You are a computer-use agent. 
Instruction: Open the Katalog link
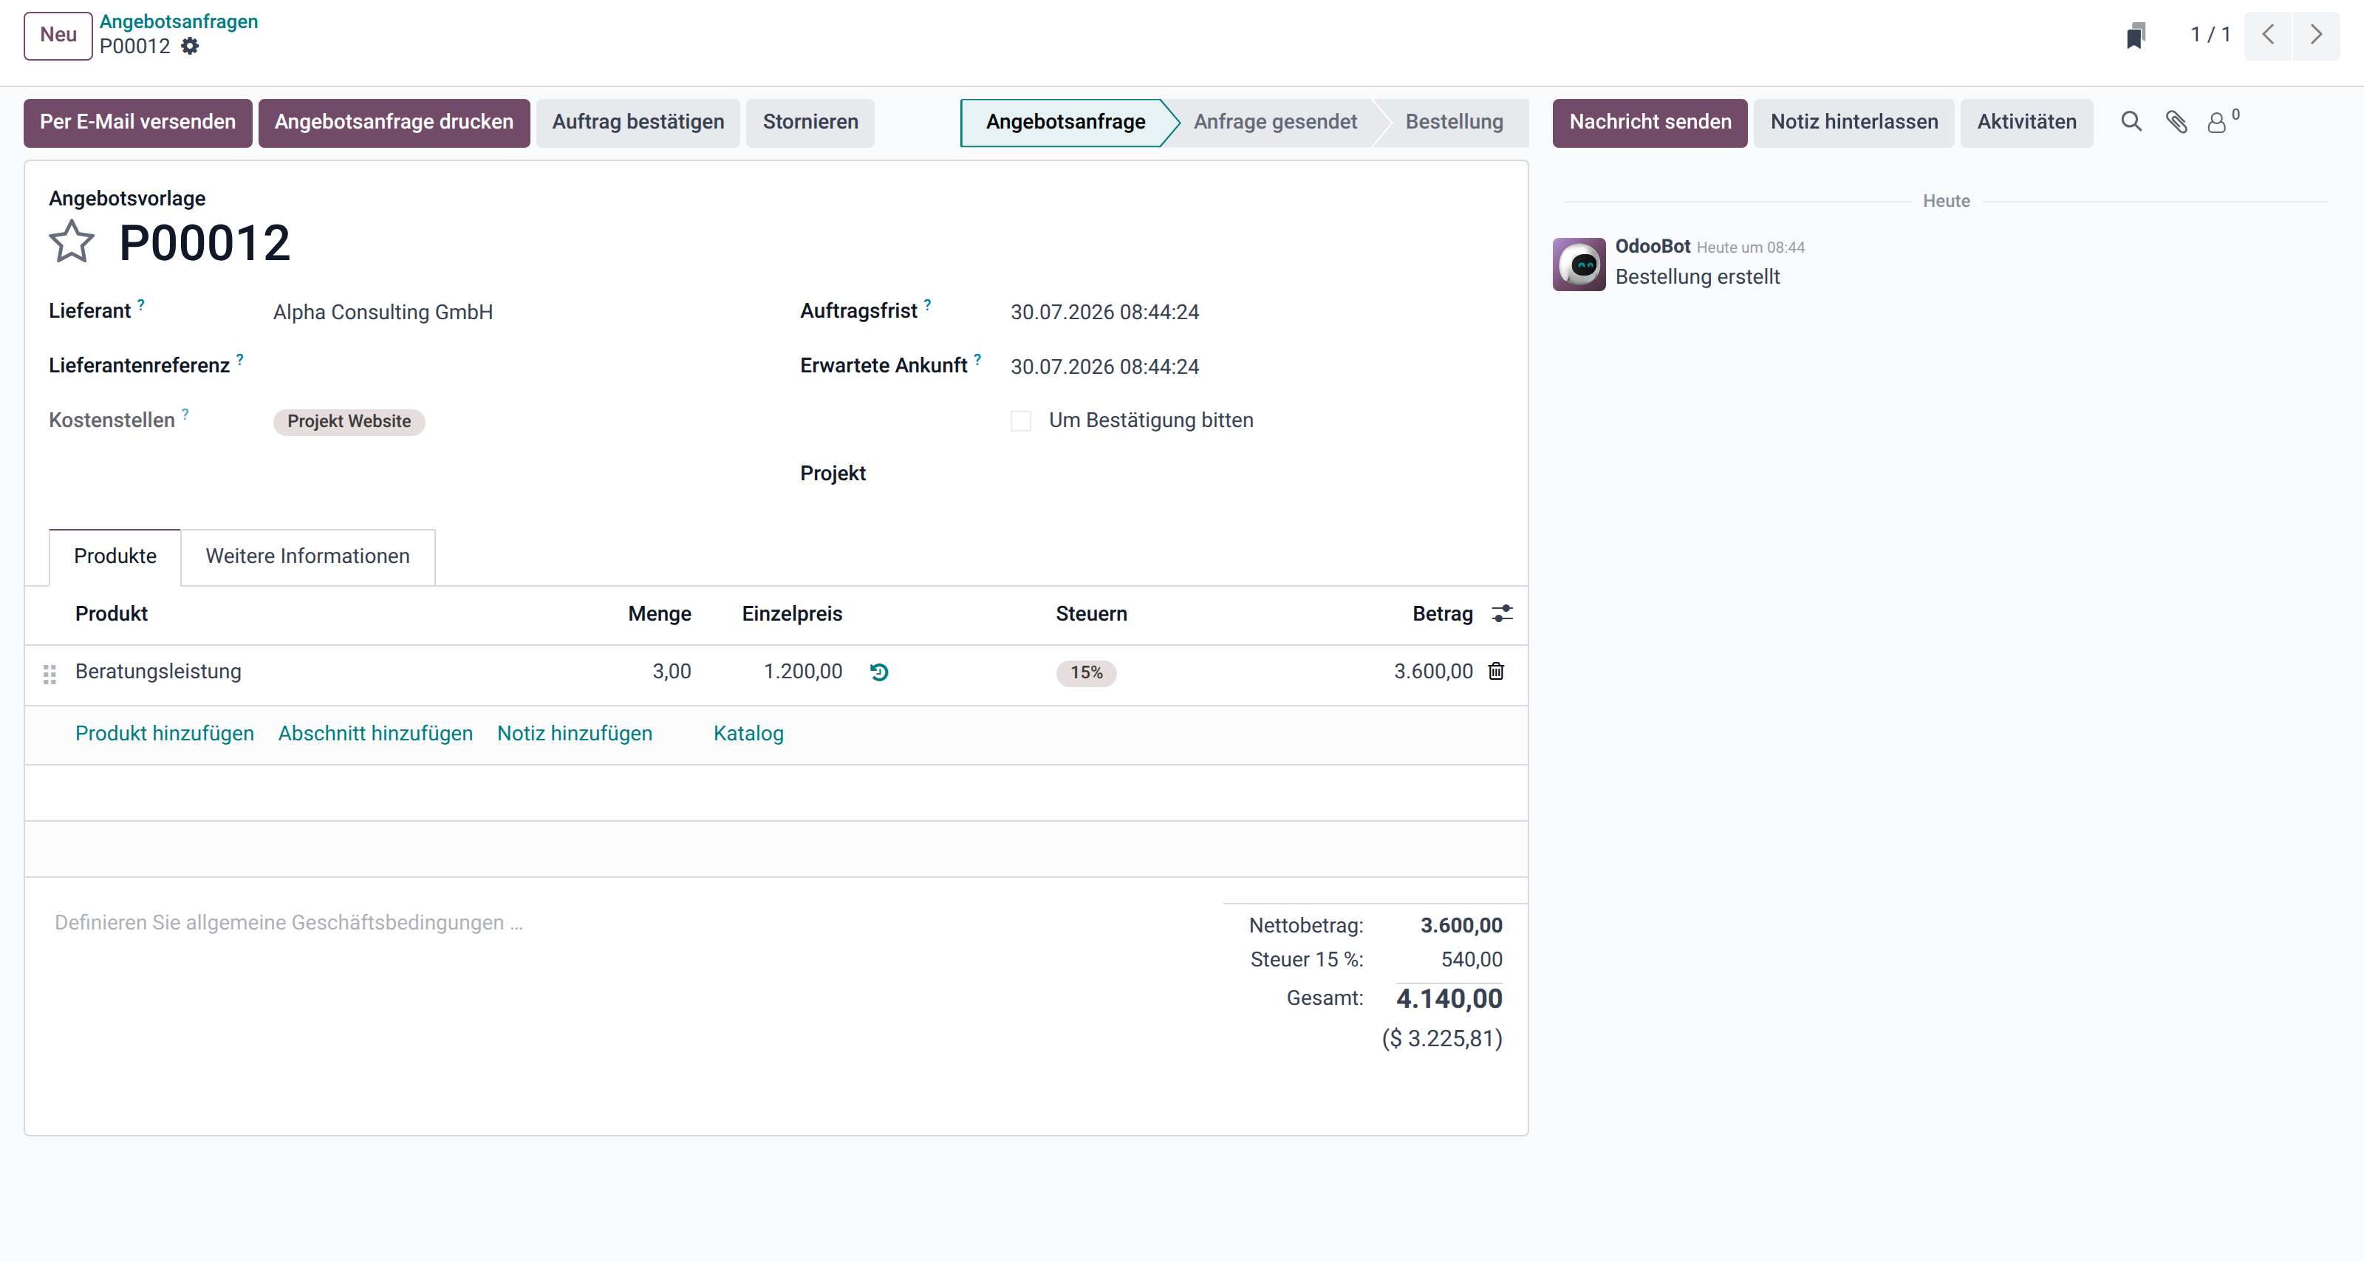point(748,734)
